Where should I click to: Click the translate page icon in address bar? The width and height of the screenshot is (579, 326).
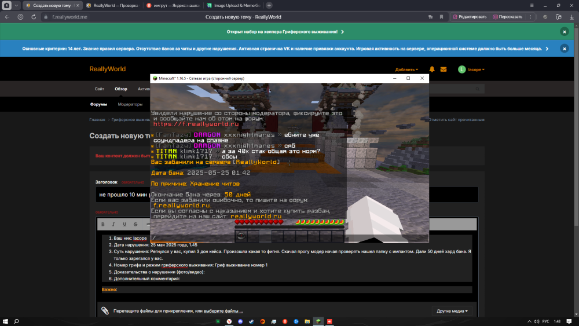click(x=430, y=17)
